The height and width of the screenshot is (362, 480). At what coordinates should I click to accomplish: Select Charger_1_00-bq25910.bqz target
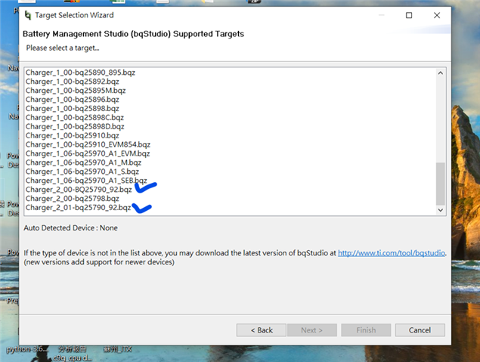click(73, 135)
